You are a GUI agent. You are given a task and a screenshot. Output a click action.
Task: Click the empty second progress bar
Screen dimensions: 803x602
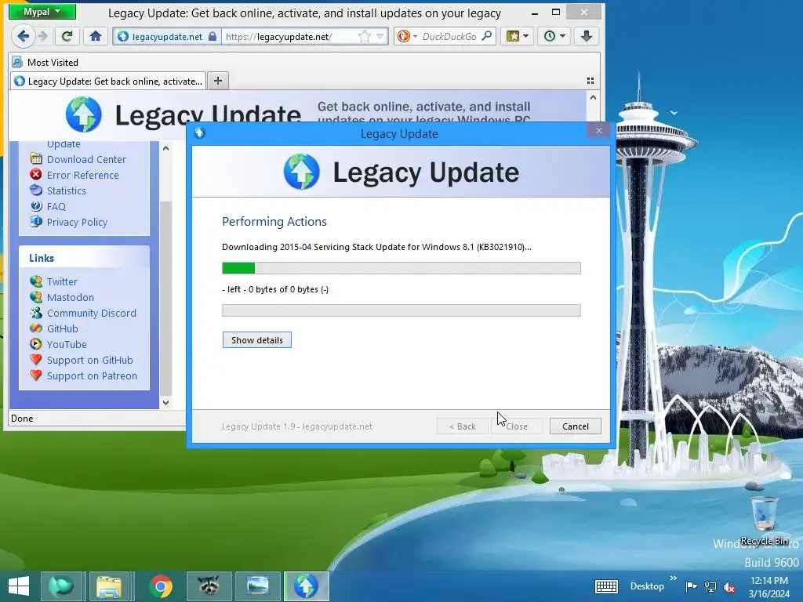401,310
